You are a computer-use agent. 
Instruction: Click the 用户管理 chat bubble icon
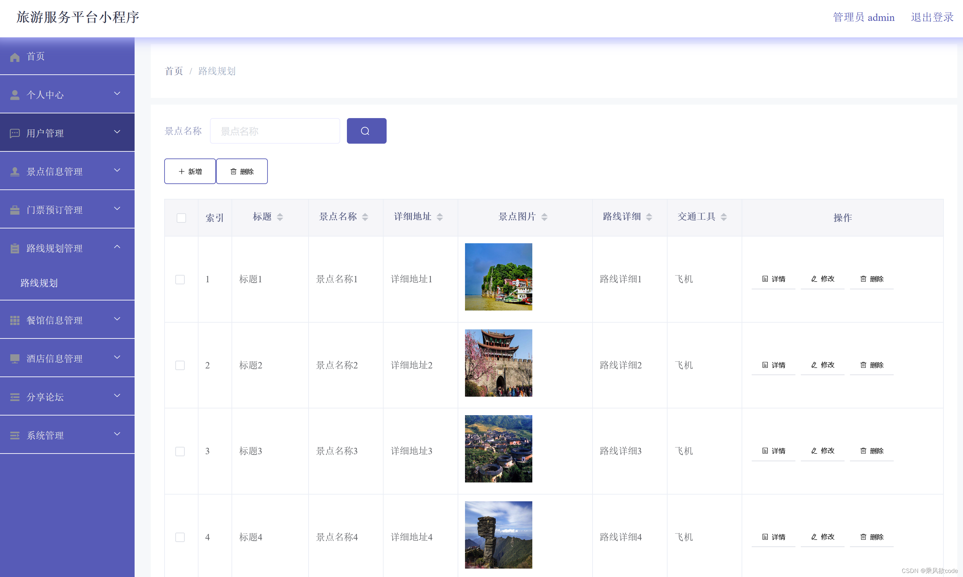15,133
